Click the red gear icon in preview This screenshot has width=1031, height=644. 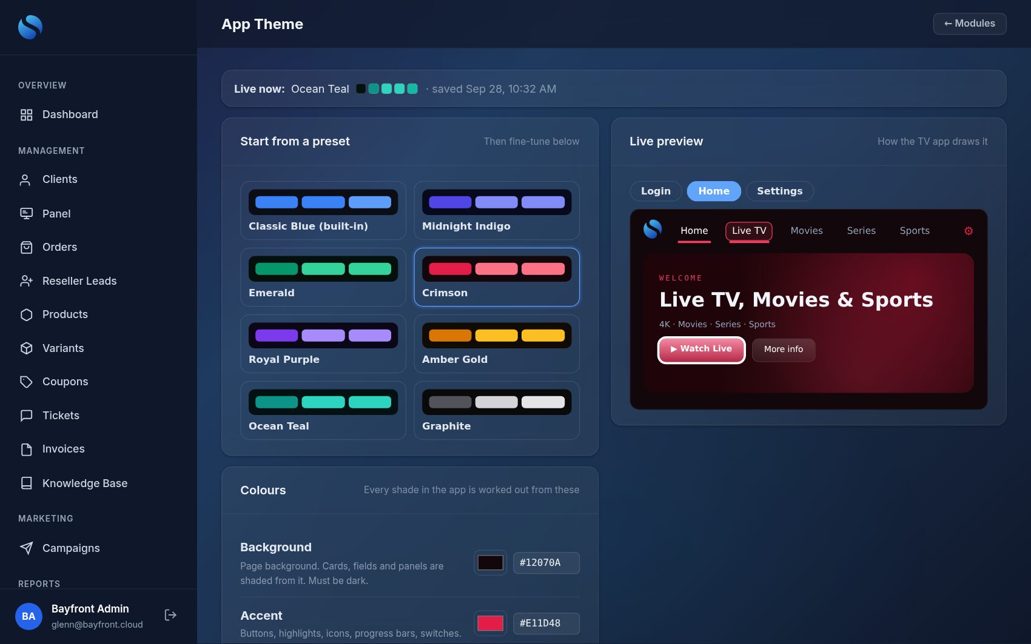coord(969,231)
